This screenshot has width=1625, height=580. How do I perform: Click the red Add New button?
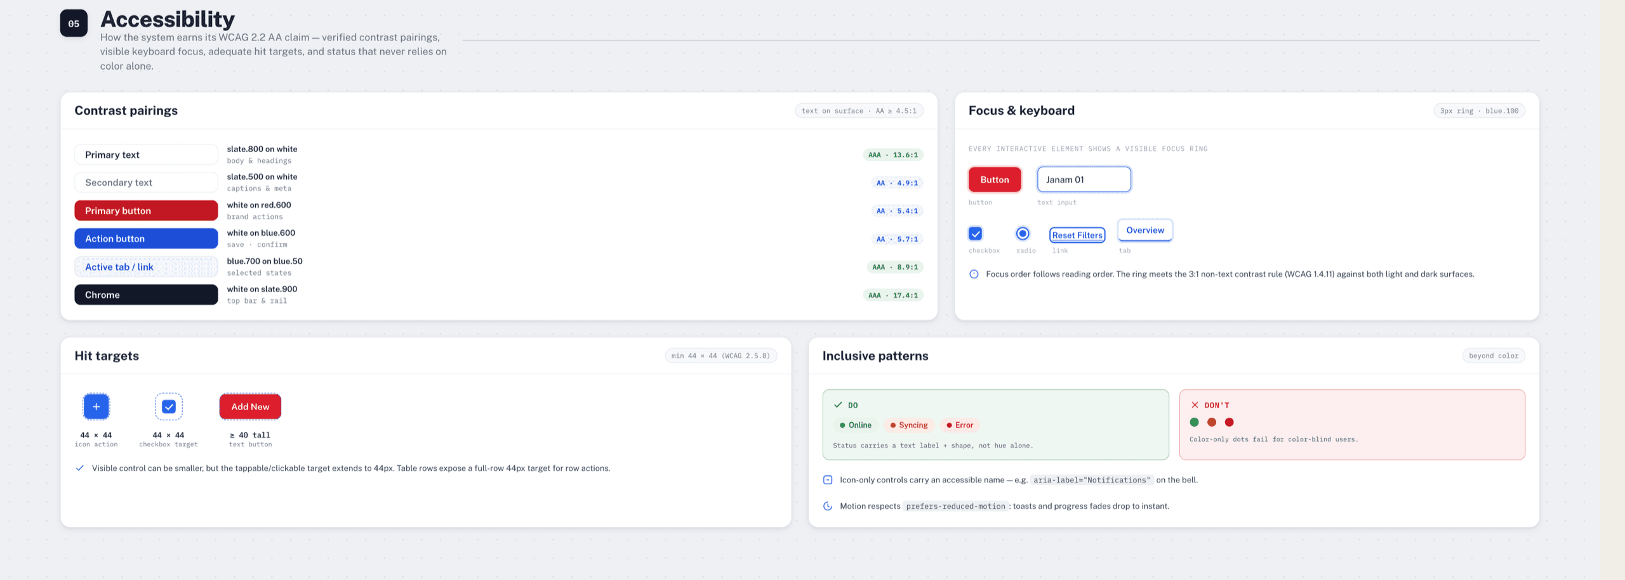point(250,406)
